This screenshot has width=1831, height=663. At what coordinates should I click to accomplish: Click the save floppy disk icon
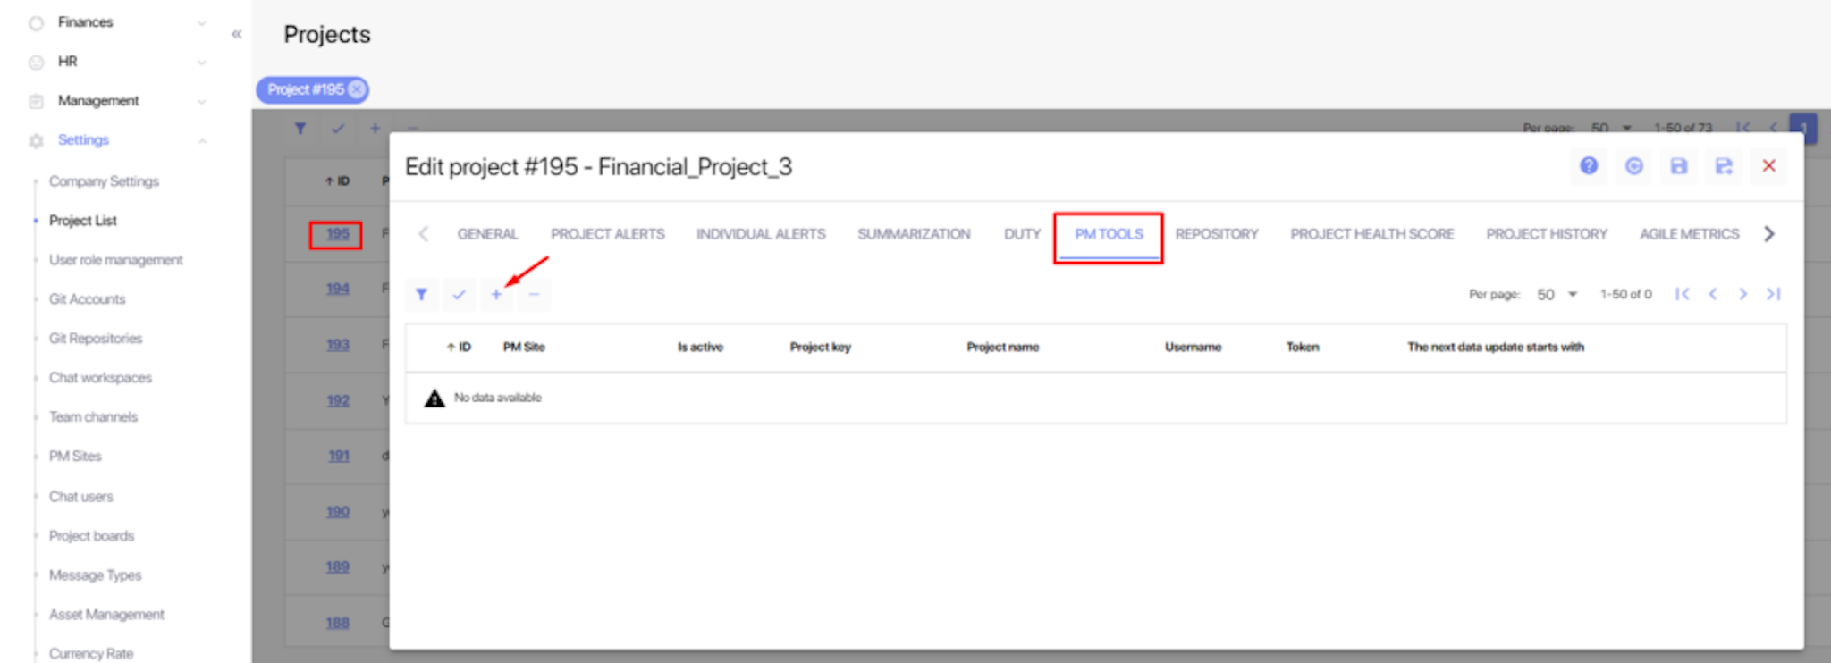pyautogui.click(x=1678, y=166)
